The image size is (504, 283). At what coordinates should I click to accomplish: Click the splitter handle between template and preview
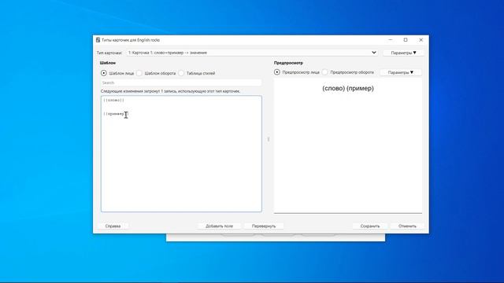tap(269, 139)
